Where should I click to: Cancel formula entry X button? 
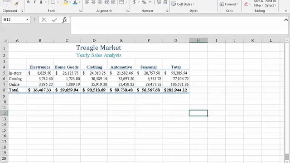click(44, 20)
